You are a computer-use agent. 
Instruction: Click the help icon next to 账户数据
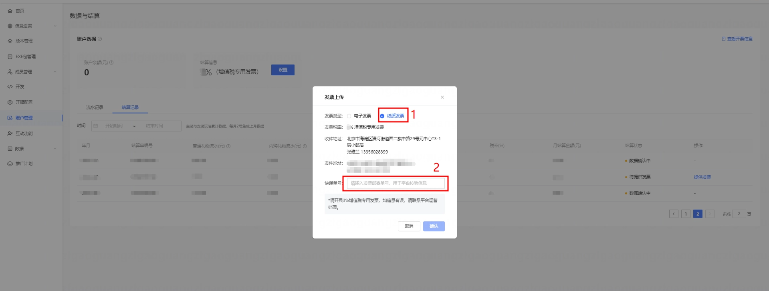[x=100, y=39]
